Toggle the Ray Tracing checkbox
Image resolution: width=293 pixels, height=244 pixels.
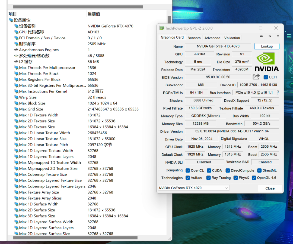(x=208, y=178)
